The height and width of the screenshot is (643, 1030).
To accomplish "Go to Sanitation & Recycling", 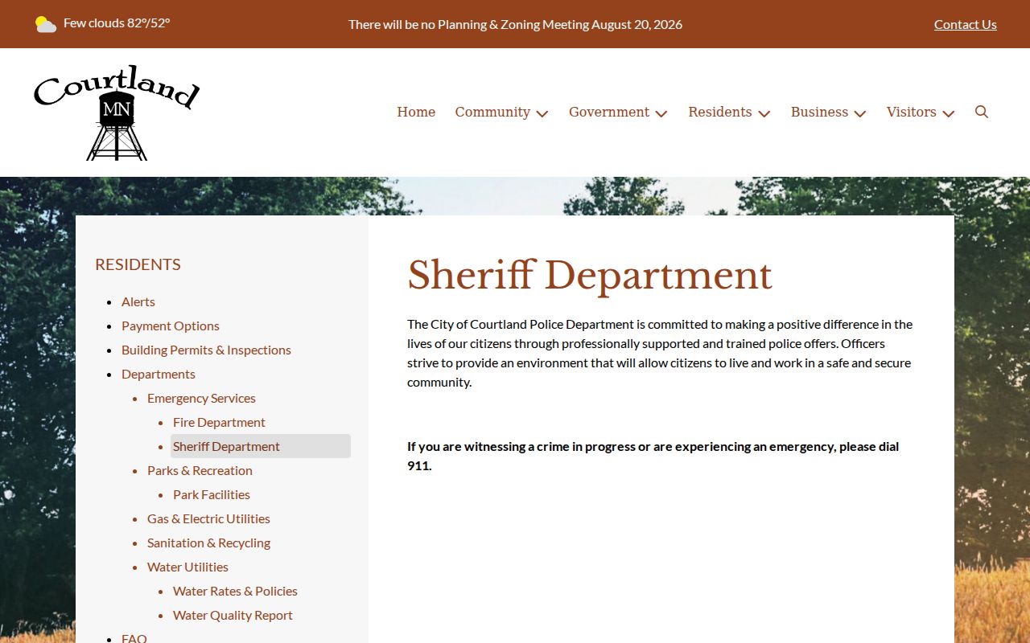I will pos(208,543).
